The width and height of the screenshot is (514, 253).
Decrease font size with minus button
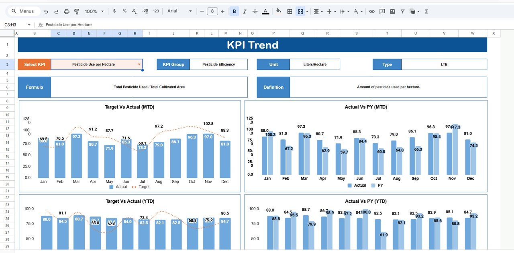[x=202, y=11]
